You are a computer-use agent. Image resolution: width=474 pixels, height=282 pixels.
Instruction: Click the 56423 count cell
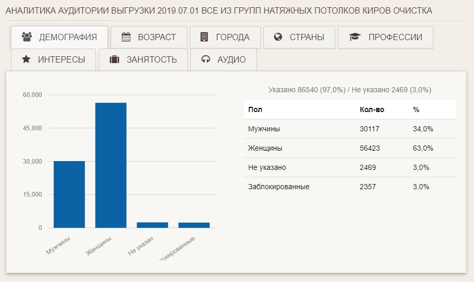pos(370,148)
